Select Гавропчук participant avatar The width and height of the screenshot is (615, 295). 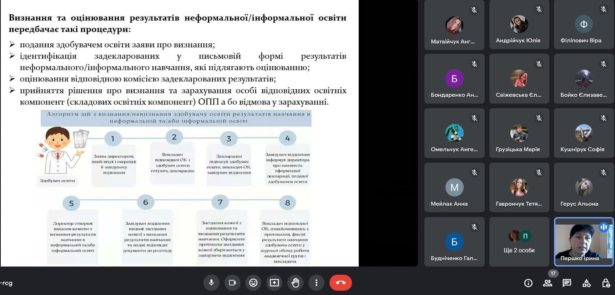click(x=519, y=188)
